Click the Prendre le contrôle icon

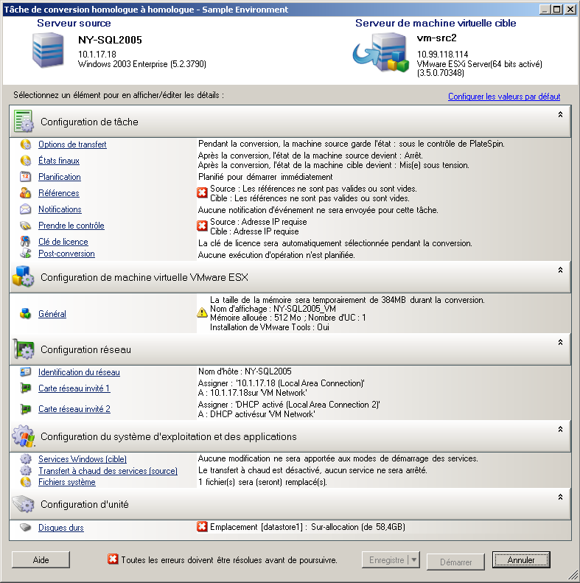25,226
